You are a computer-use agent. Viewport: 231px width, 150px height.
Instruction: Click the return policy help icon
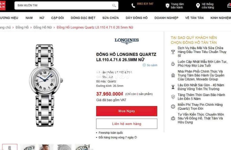pyautogui.click(x=135, y=137)
